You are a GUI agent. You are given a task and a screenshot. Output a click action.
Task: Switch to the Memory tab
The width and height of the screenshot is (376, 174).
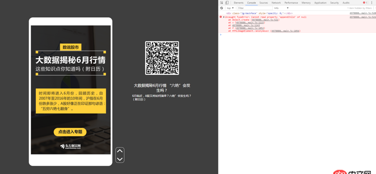click(x=306, y=3)
